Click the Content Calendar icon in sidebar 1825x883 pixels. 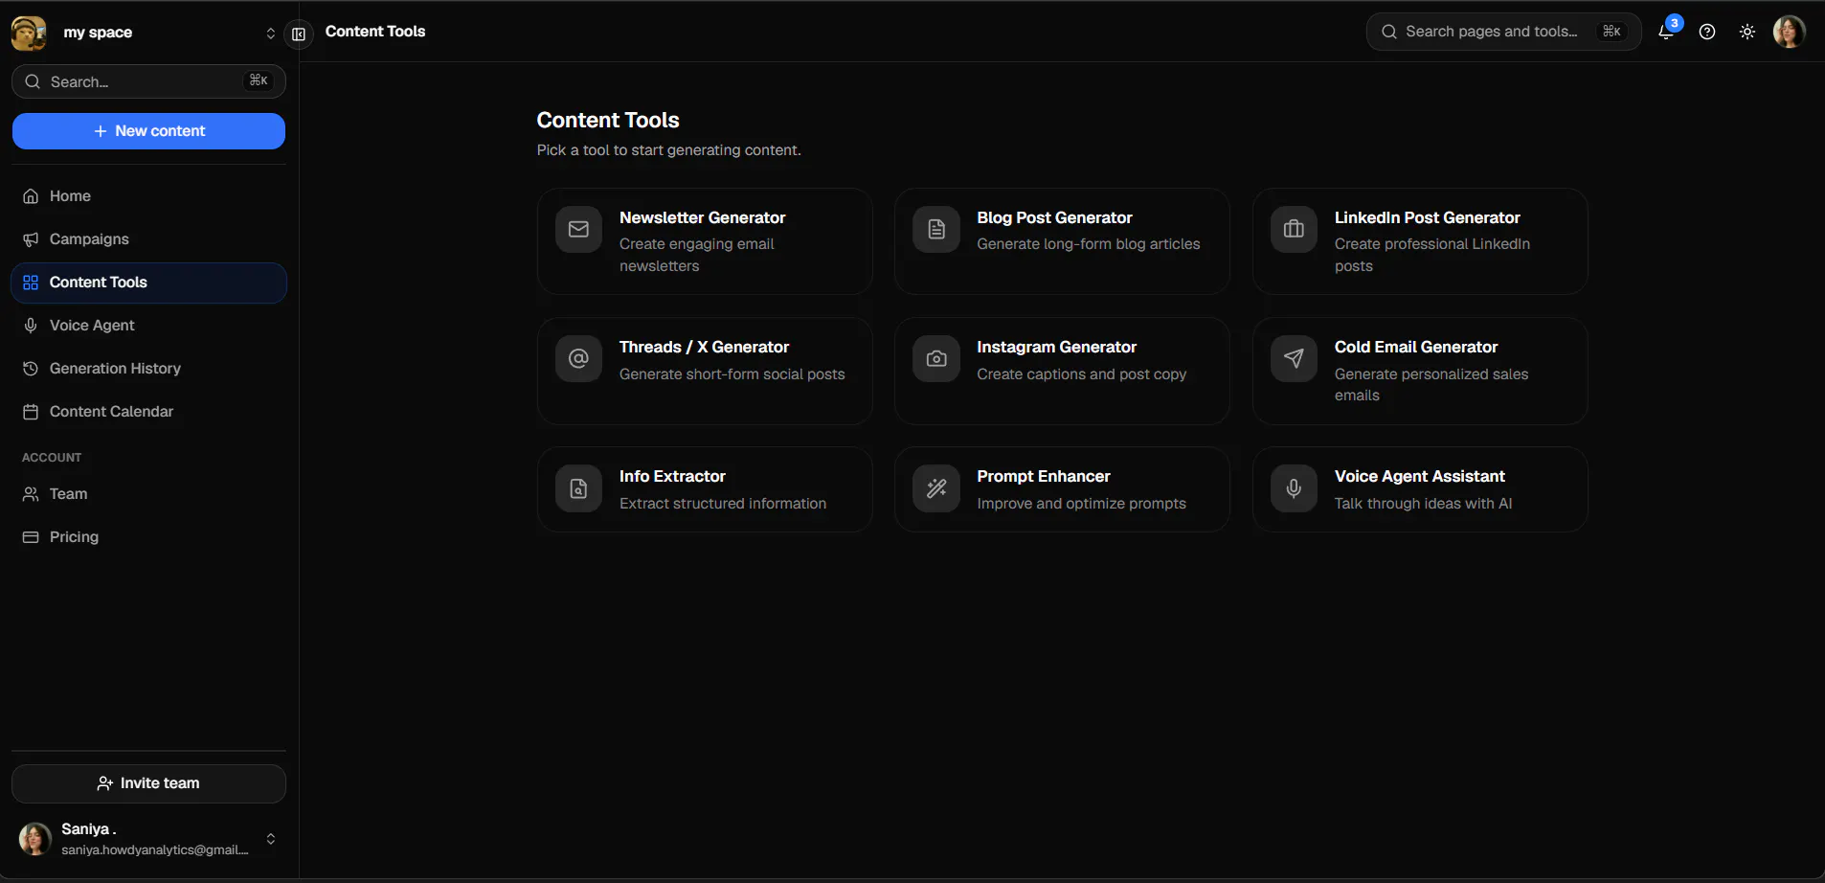[31, 412]
